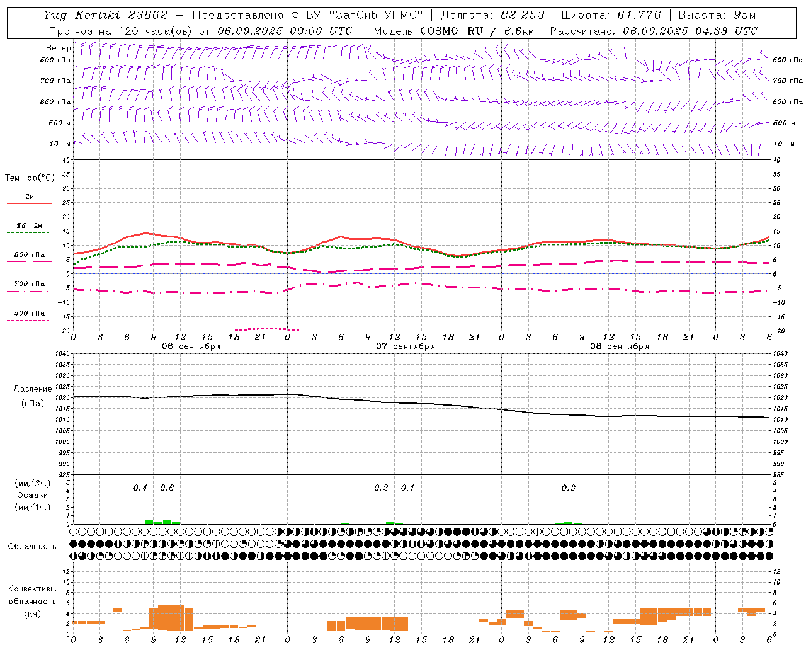Click the (мм/3ч.) precipitation unit label

tap(32, 483)
